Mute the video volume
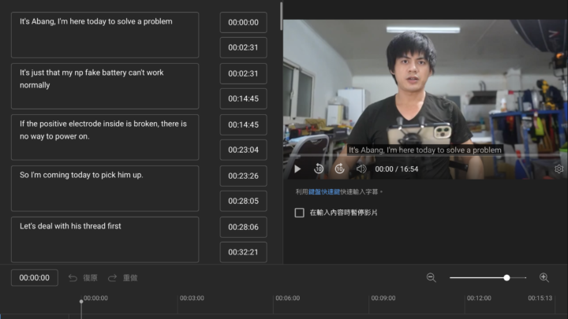Image resolution: width=568 pixels, height=319 pixels. (x=361, y=169)
